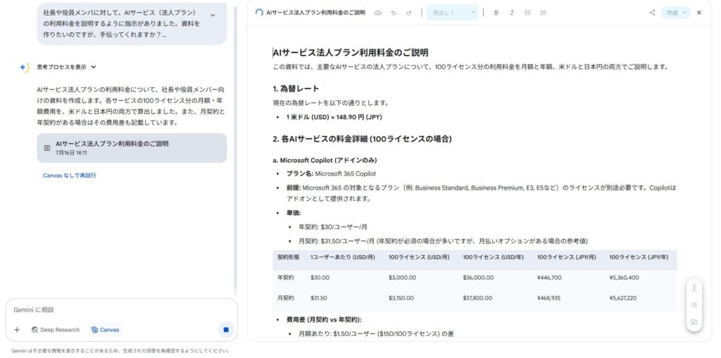Click 100ライセンス (USD/年) table header
The width and height of the screenshot is (721, 358).
494,257
